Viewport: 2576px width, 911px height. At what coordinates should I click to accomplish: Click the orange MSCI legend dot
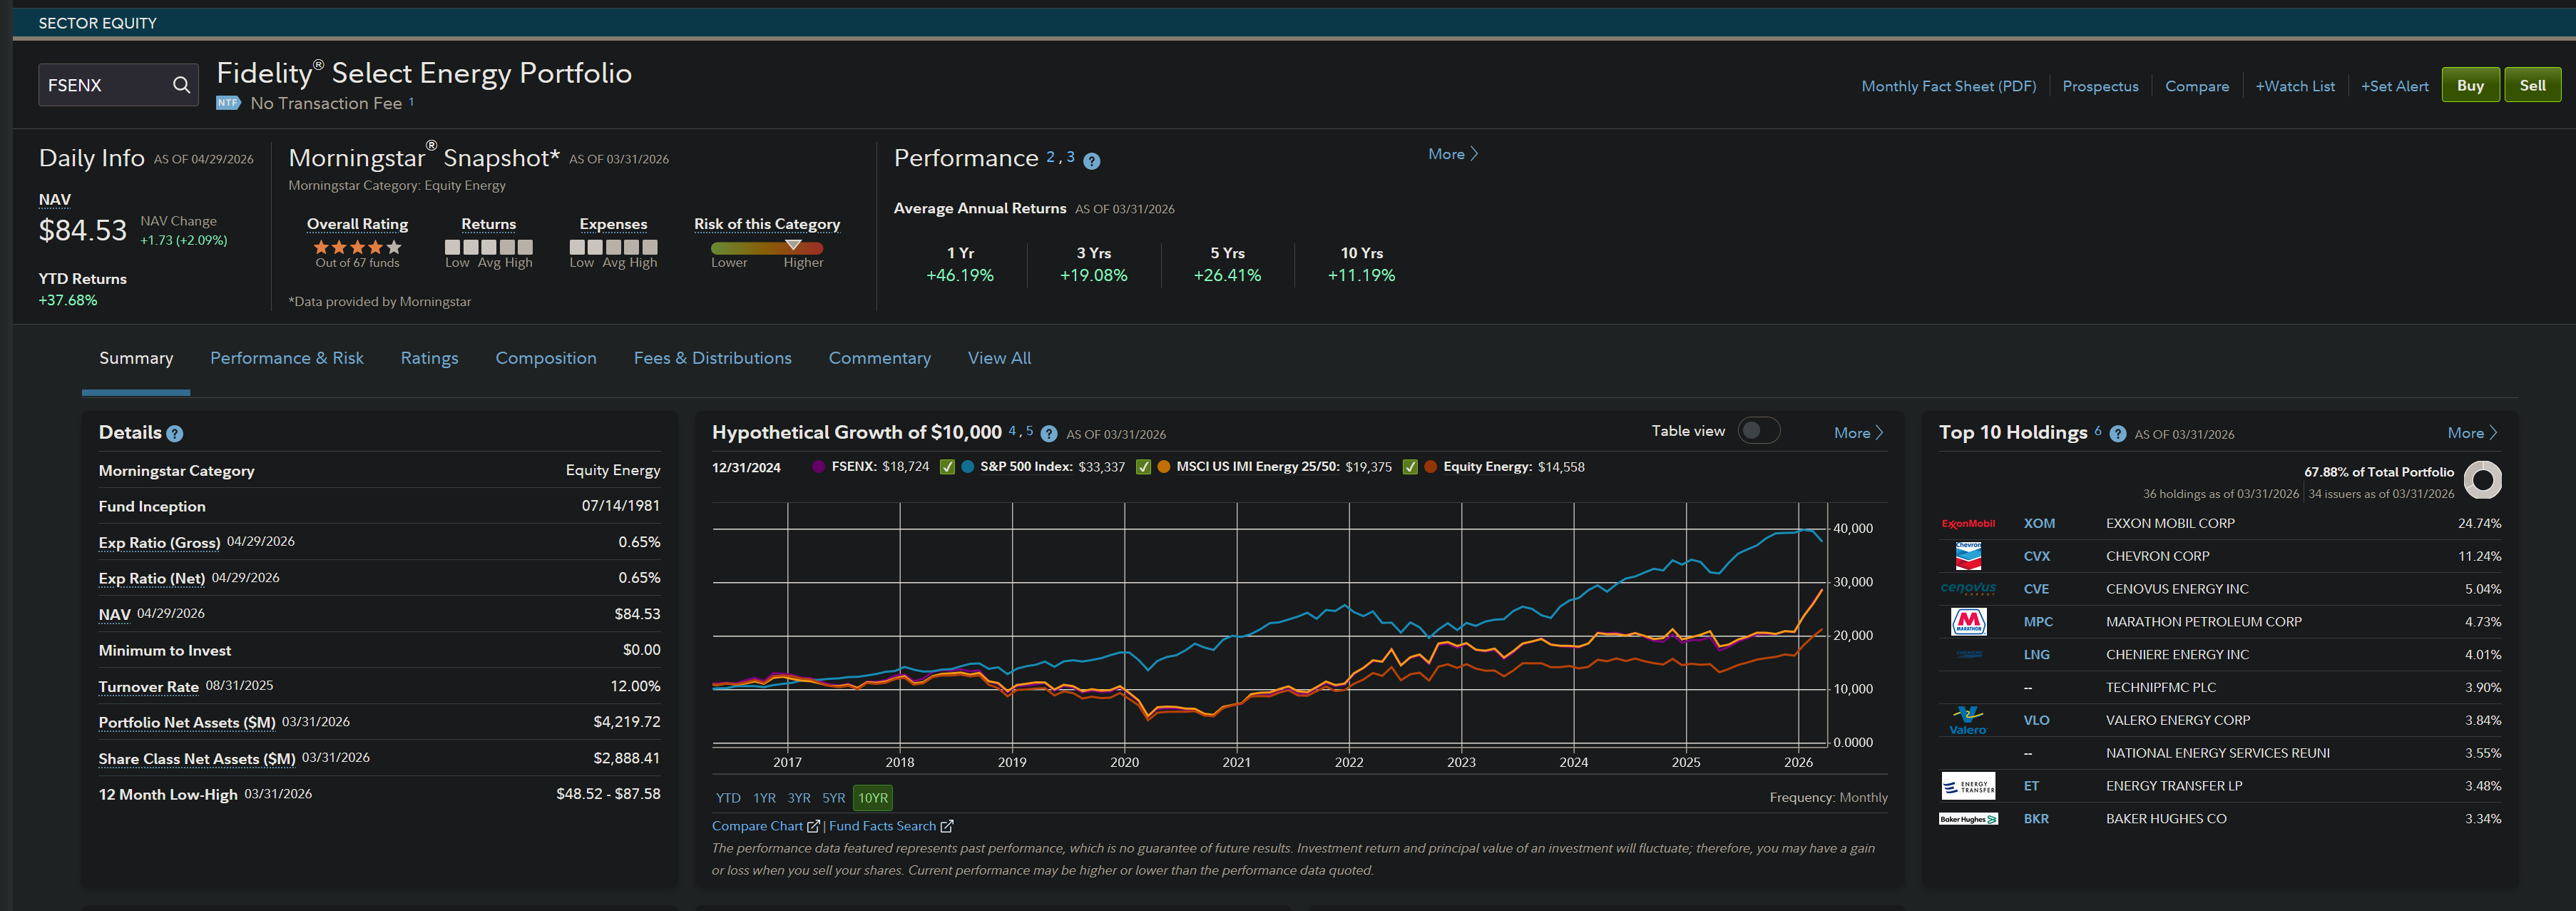[x=1164, y=467]
